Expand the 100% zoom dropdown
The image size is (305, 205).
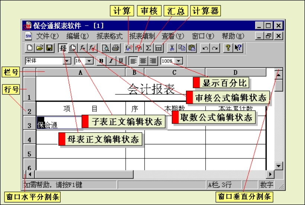[179, 61]
